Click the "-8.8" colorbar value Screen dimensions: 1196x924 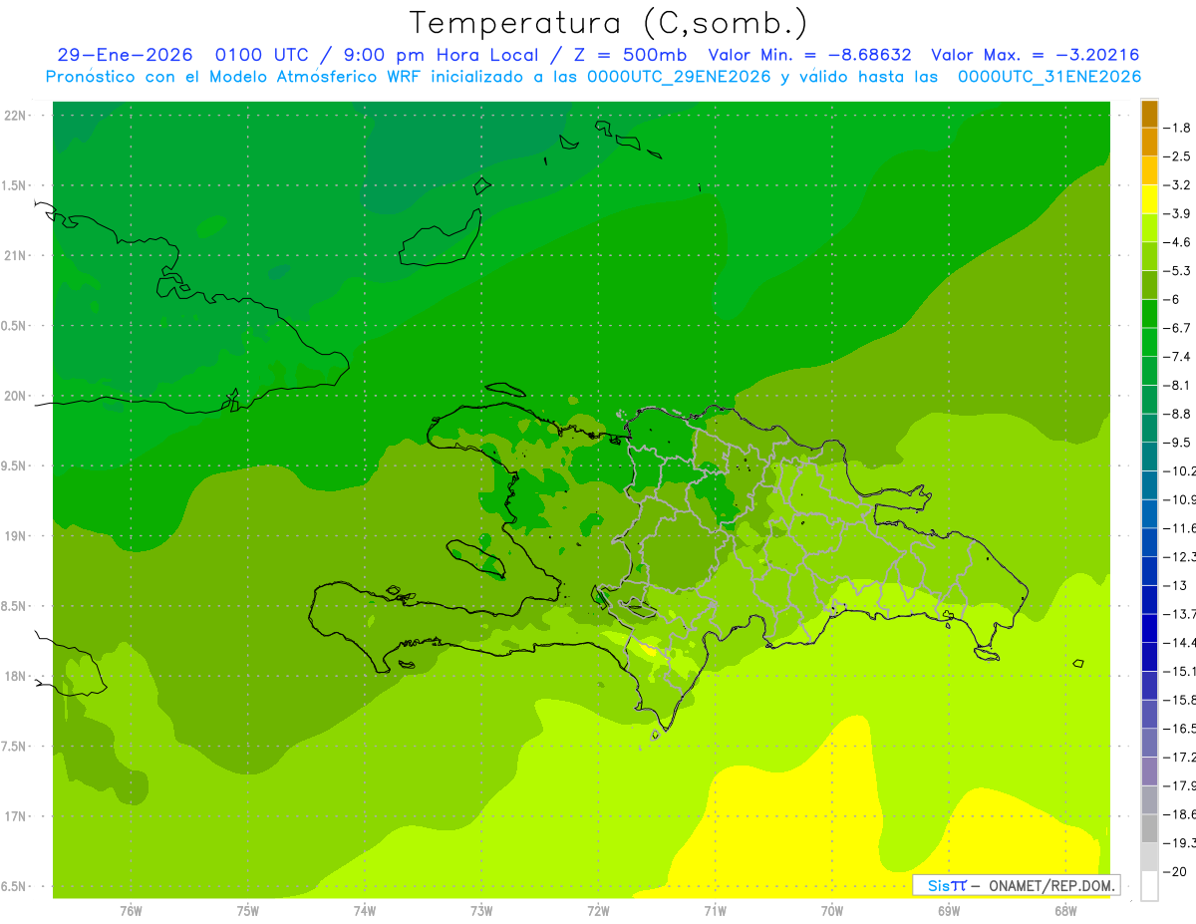pyautogui.click(x=1177, y=414)
